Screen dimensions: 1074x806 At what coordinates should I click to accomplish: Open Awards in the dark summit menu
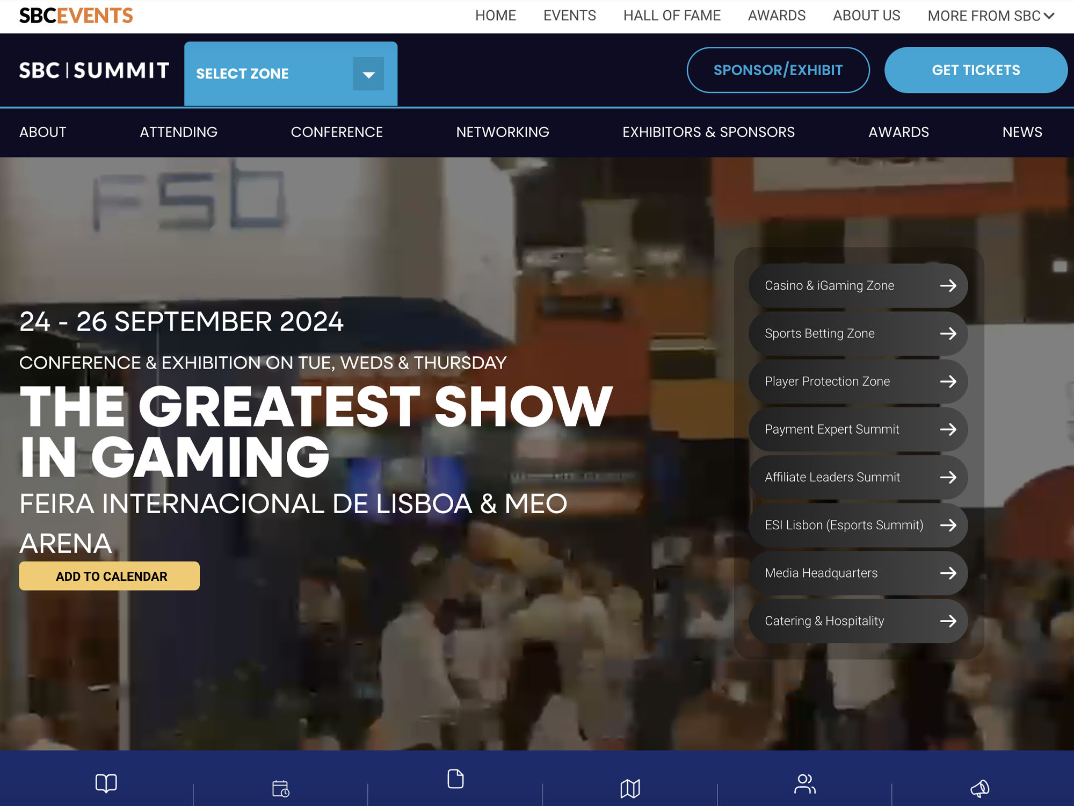pyautogui.click(x=898, y=132)
